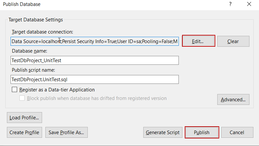The height and width of the screenshot is (146, 259).
Task: Open the Advanced publish settings
Action: pyautogui.click(x=233, y=99)
